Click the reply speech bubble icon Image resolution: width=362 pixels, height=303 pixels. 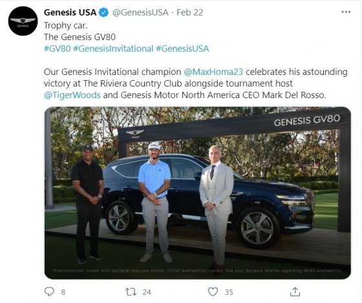(x=49, y=291)
